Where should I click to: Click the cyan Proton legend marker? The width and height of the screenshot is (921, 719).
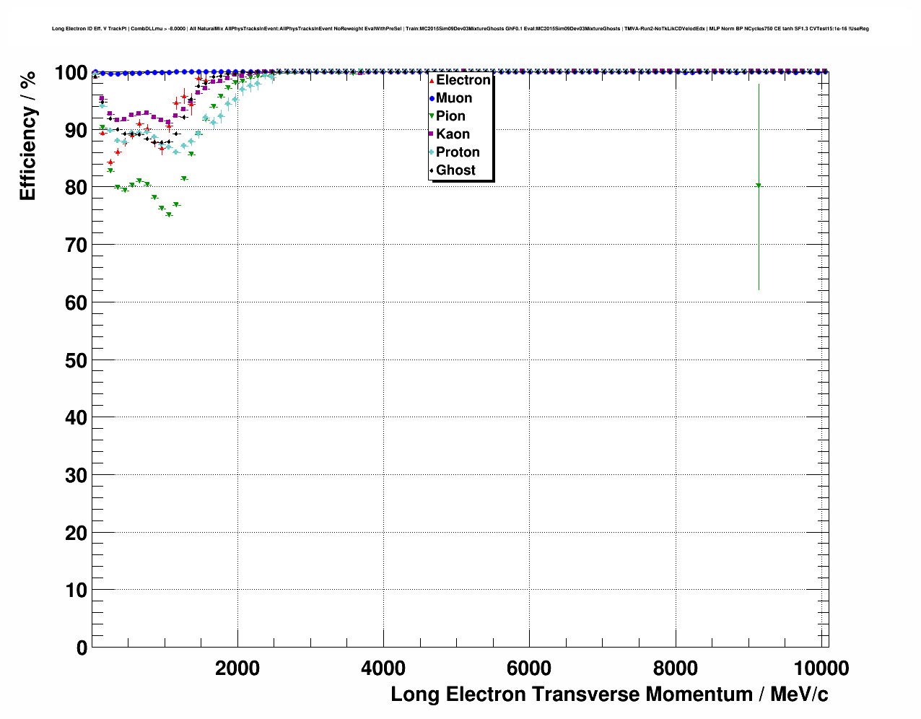click(432, 152)
